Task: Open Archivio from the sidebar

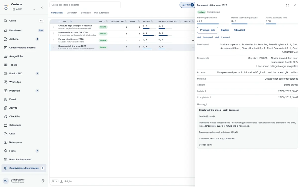Action: 24,39
